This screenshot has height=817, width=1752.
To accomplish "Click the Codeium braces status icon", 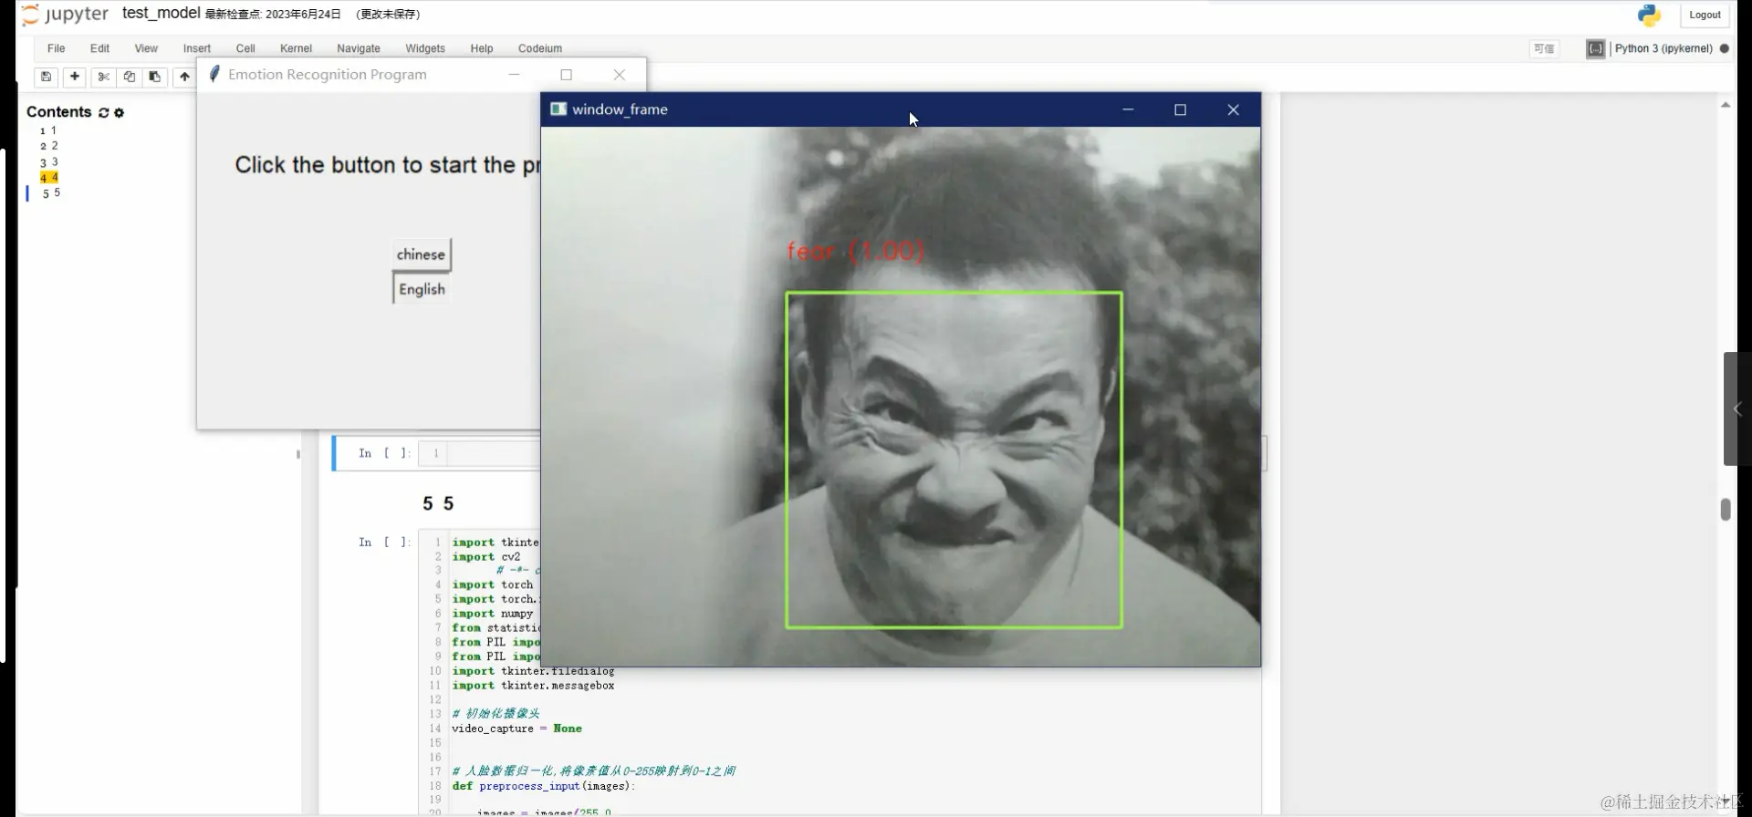I will click(1595, 49).
